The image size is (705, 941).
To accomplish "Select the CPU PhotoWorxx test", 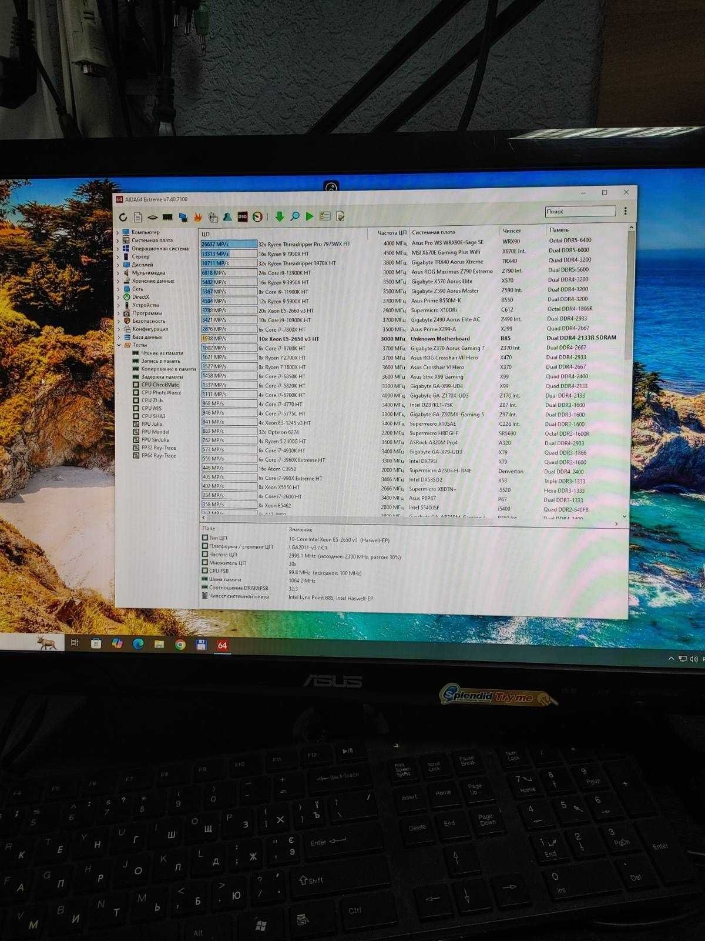I will pos(162,392).
